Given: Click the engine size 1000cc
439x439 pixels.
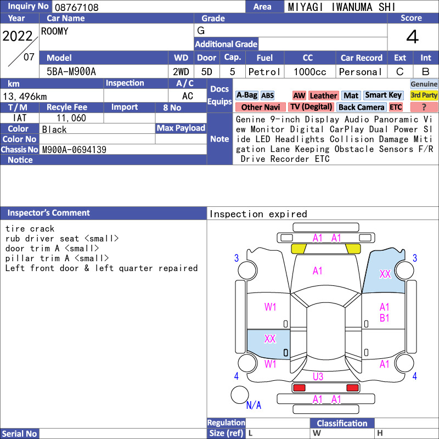Looking at the screenshot, I should coord(309,72).
